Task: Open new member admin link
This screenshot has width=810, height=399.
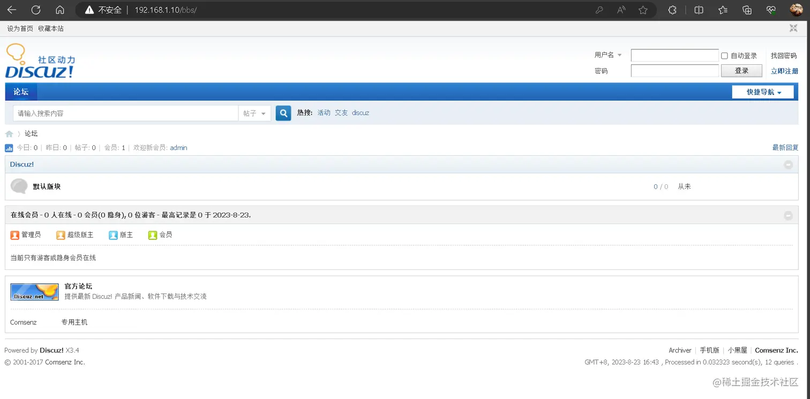Action: [x=178, y=148]
